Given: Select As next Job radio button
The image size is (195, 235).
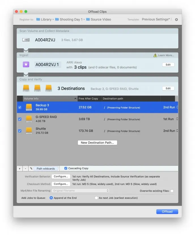Looking at the screenshot, I should click(x=96, y=198).
